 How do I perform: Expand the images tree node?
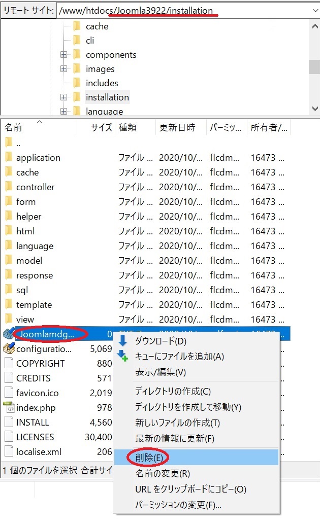(63, 68)
